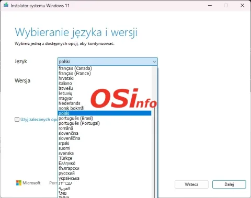251x198 pixels.
Task: Select slovenščina language option
Action: (x=105, y=138)
